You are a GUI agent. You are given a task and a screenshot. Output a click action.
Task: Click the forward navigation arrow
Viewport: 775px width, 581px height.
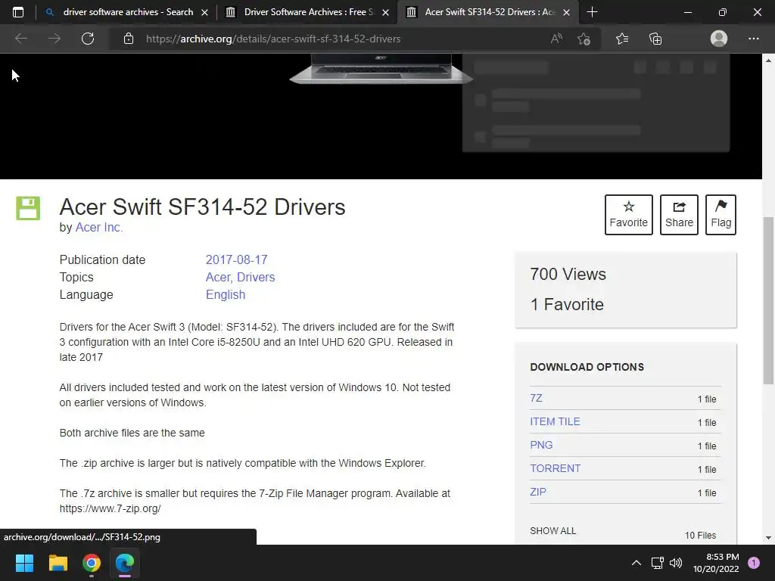click(54, 39)
